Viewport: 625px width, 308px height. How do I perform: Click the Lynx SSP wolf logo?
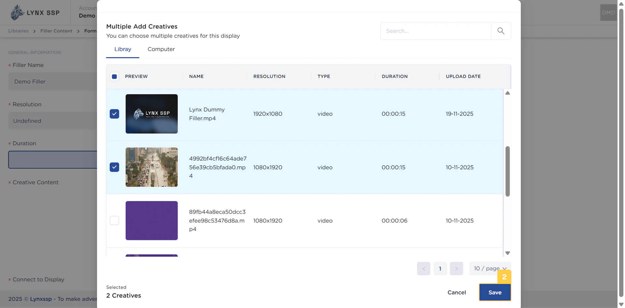17,12
